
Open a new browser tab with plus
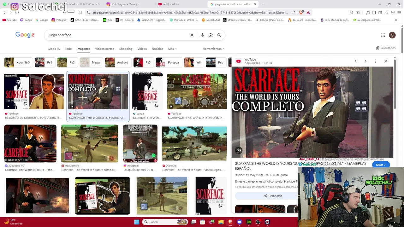(263, 4)
